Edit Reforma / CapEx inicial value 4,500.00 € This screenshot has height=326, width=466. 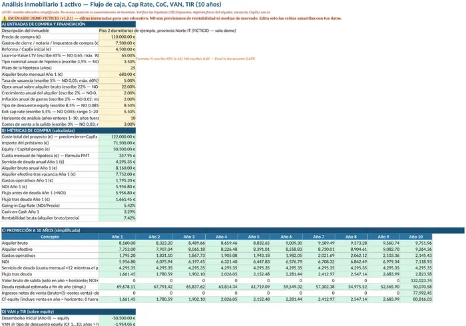click(x=117, y=49)
